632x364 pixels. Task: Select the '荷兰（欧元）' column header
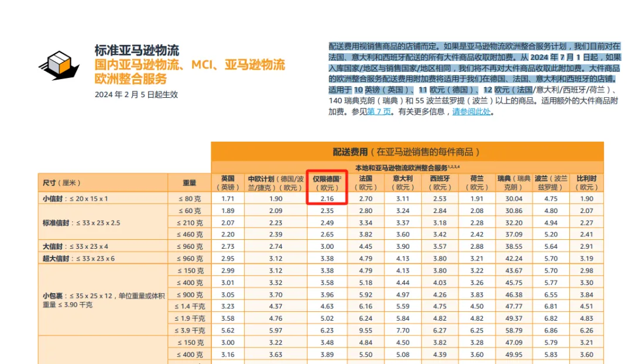tap(477, 183)
